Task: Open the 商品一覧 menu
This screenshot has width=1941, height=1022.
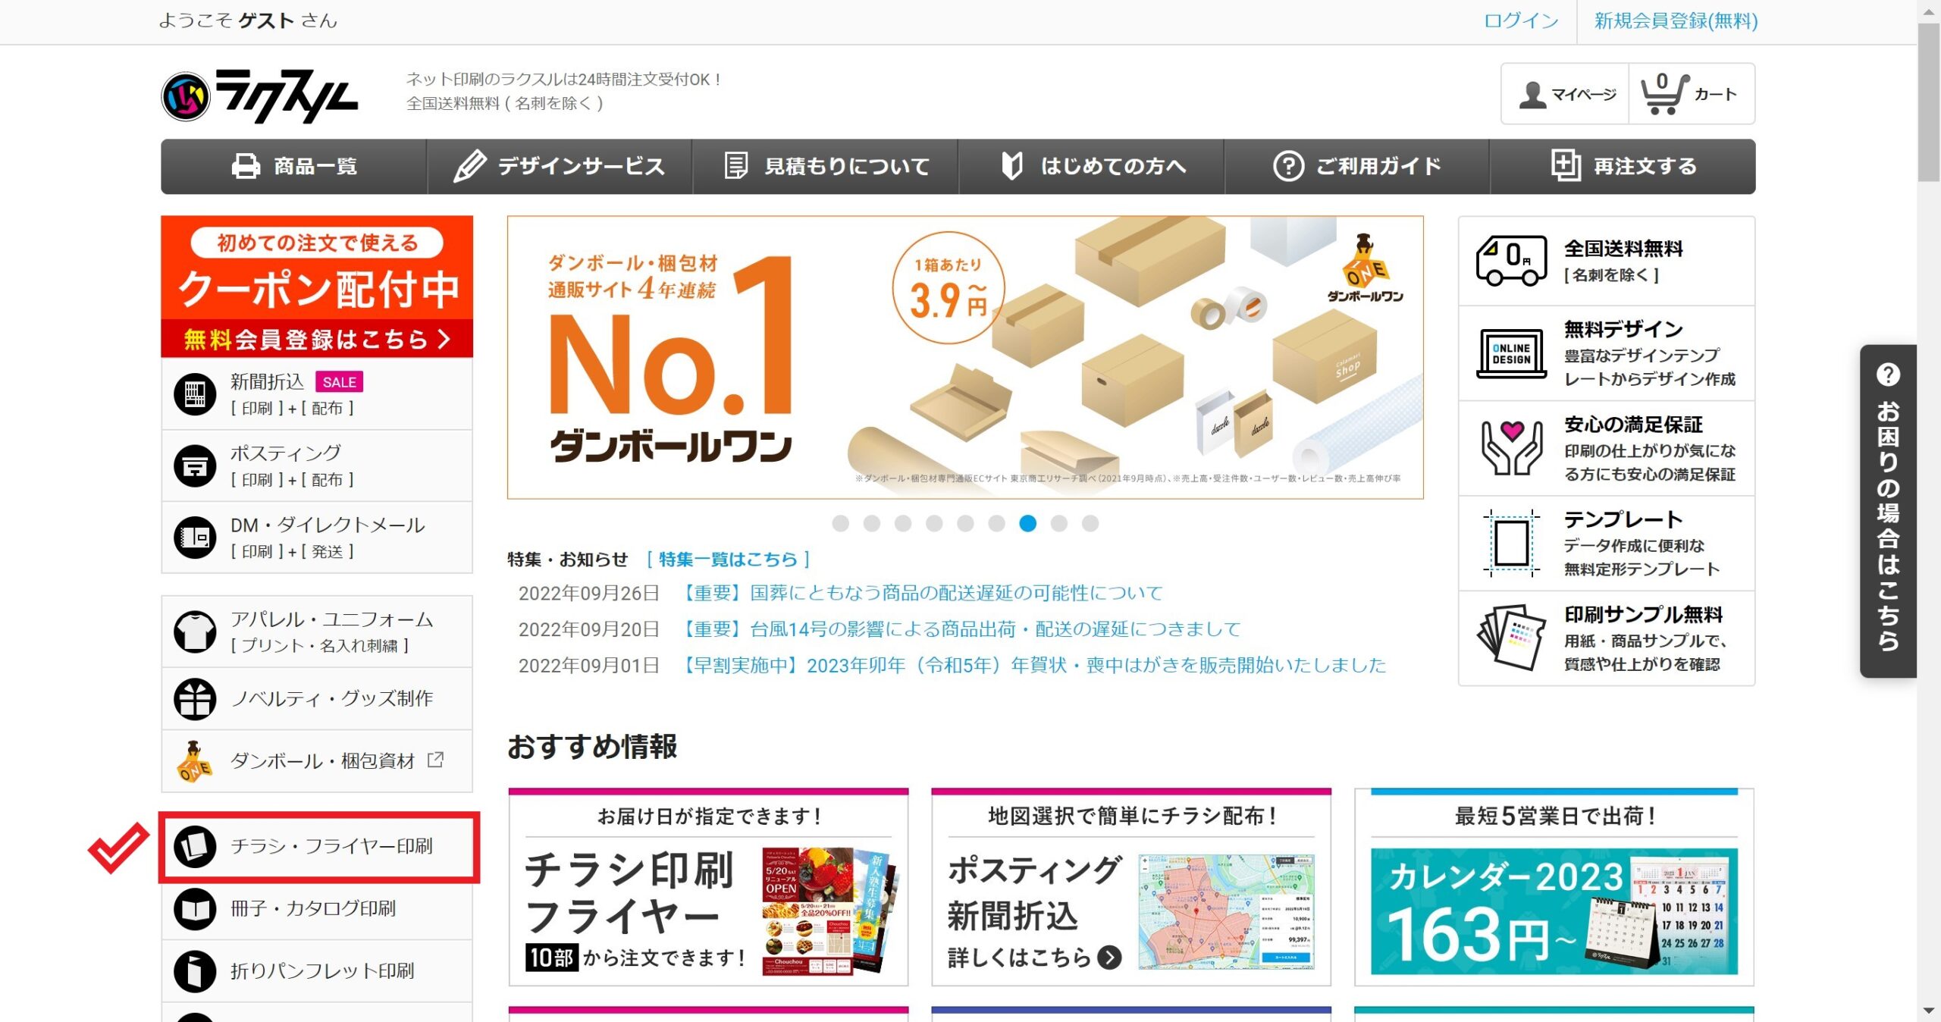Action: pos(294,166)
